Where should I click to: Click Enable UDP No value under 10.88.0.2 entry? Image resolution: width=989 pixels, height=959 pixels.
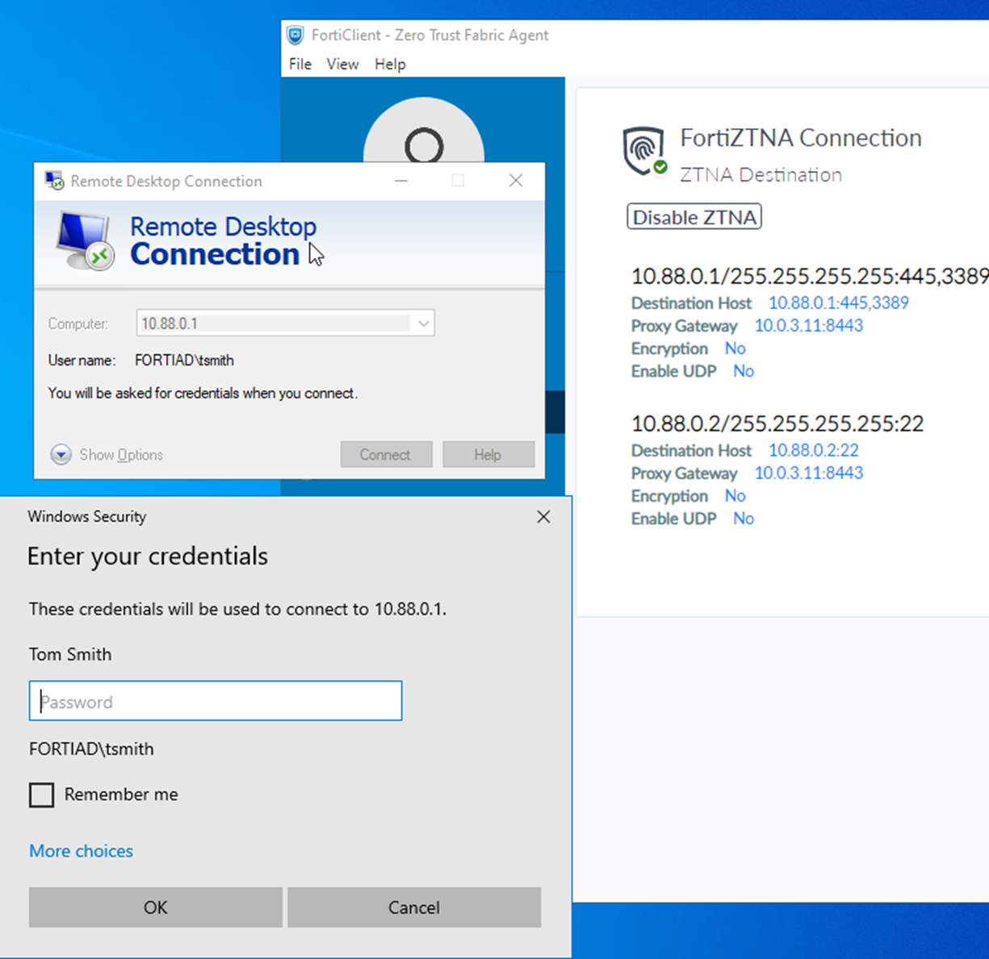coord(744,519)
